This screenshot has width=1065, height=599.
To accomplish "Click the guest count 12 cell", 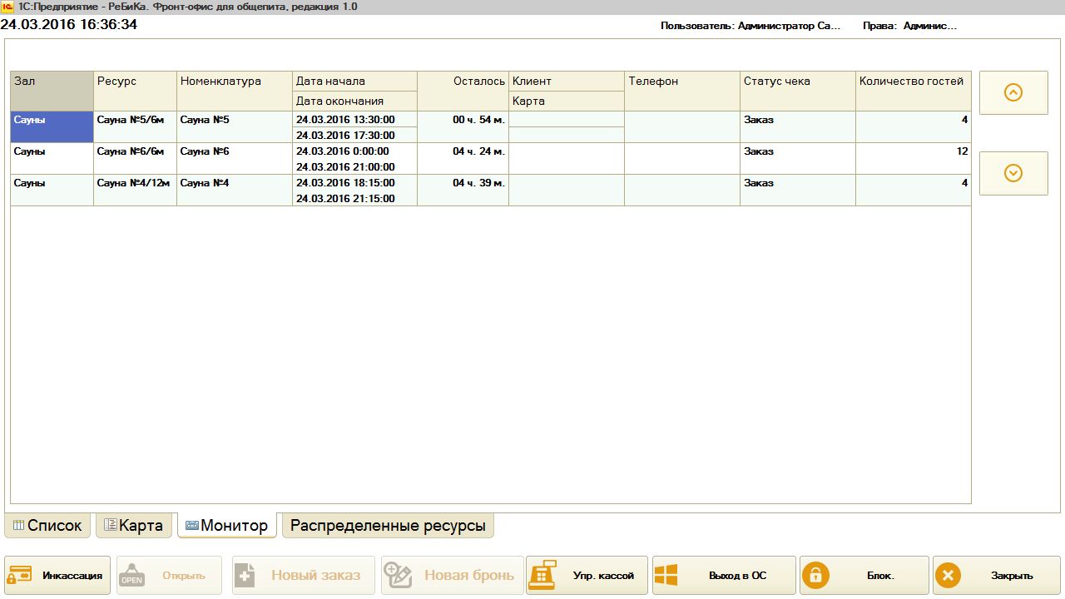I will [914, 158].
